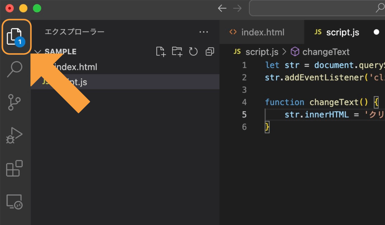Refresh the Explorer file list
The height and width of the screenshot is (225, 385).
[193, 52]
